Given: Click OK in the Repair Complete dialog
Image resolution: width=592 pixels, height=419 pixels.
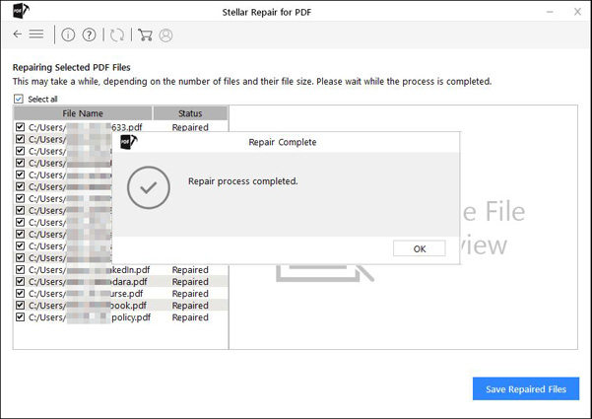Looking at the screenshot, I should (x=419, y=248).
